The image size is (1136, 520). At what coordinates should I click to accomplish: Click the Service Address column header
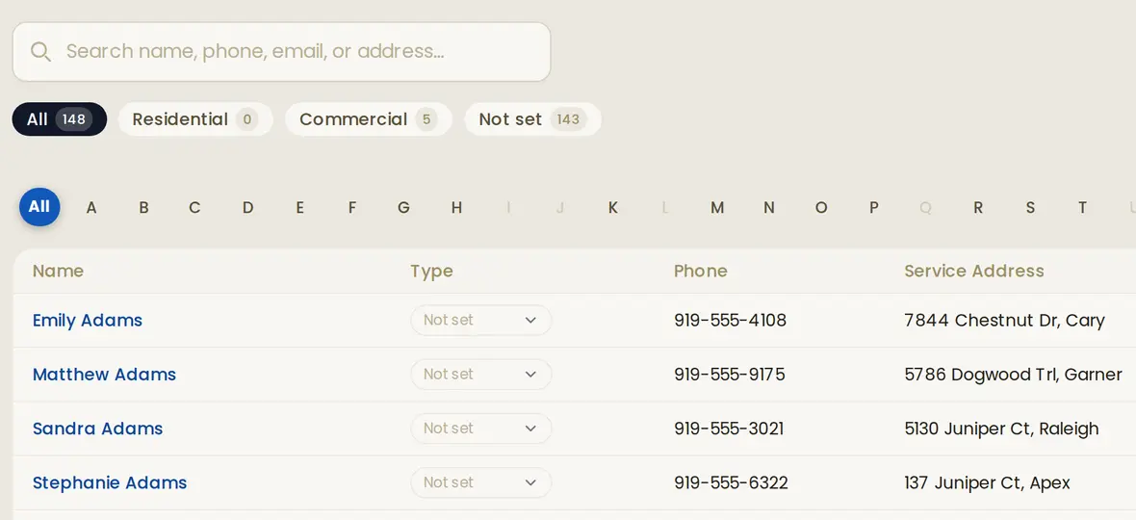pyautogui.click(x=974, y=271)
